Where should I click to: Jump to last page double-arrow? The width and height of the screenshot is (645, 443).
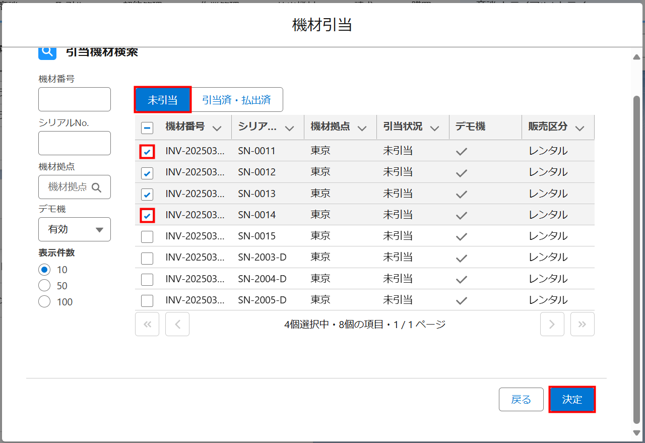(x=582, y=324)
